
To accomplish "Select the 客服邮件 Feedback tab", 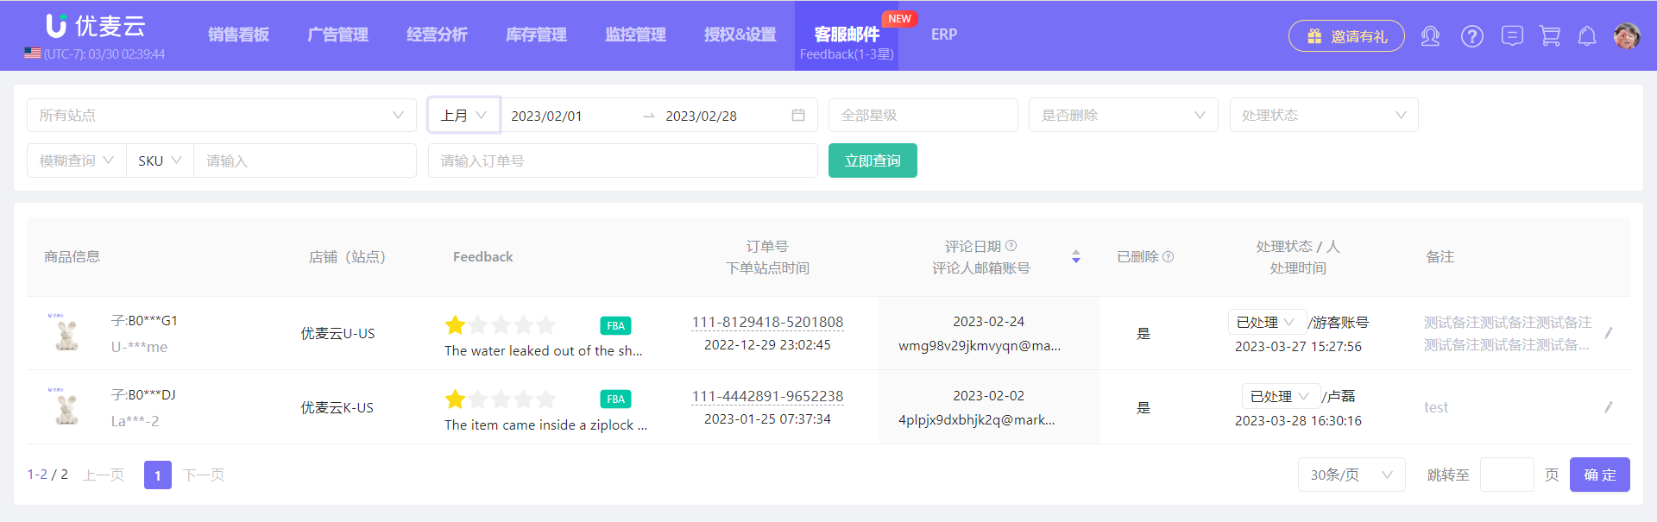I will [x=847, y=35].
